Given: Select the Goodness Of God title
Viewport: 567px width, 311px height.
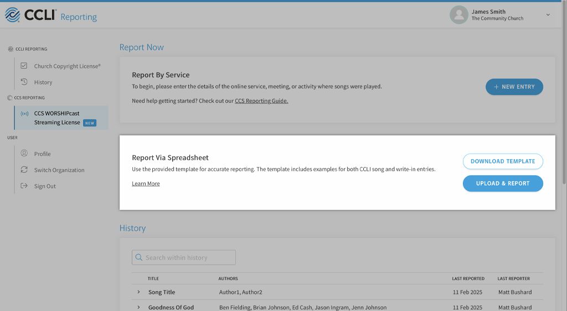Looking at the screenshot, I should click(x=171, y=307).
